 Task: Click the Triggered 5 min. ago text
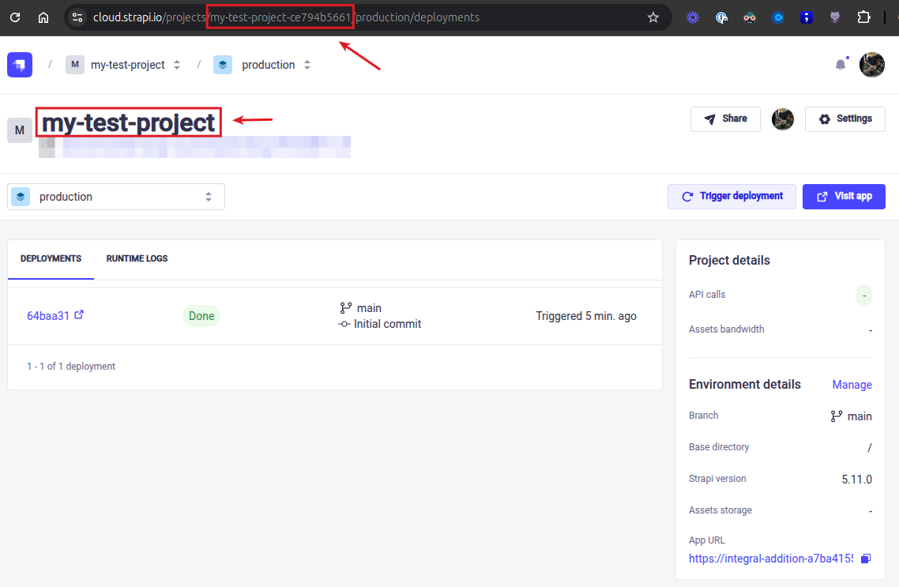586,316
